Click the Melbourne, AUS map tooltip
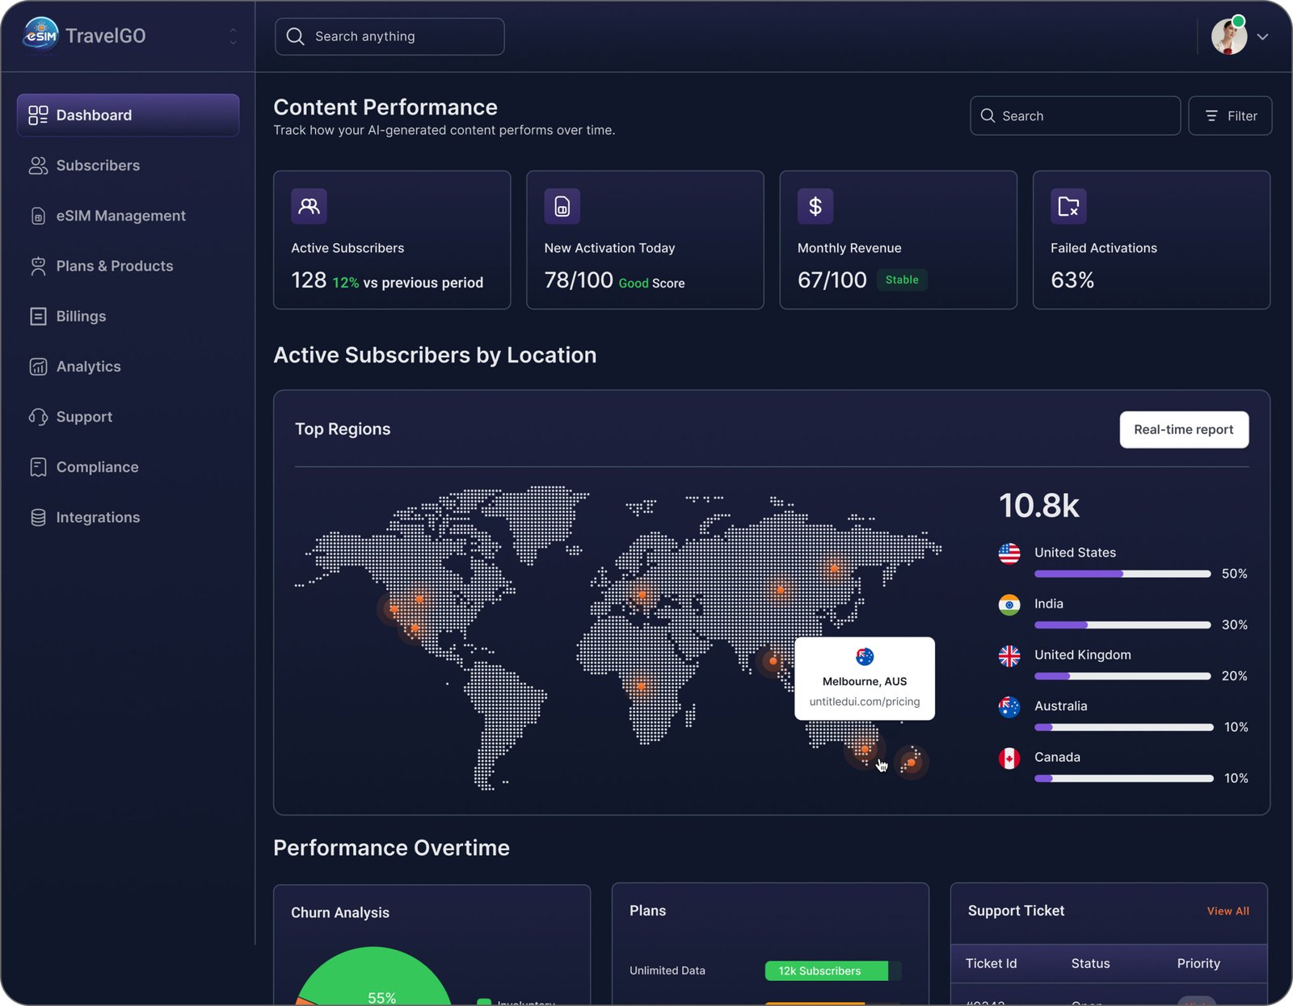This screenshot has width=1293, height=1006. [x=864, y=679]
